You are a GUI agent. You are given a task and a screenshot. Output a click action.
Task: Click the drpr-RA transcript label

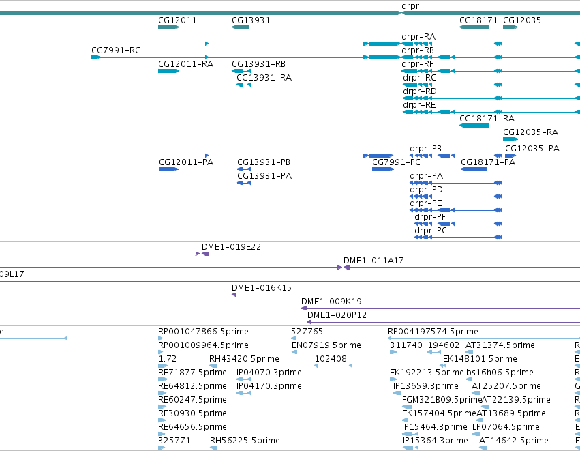tap(418, 36)
